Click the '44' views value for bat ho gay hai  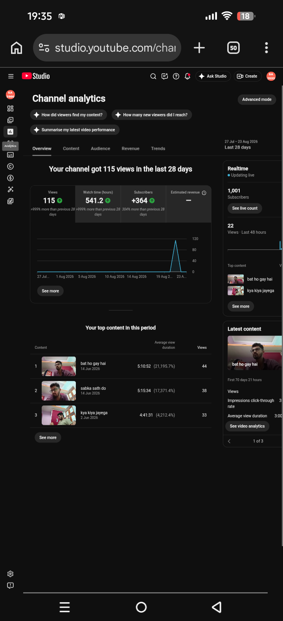pyautogui.click(x=204, y=366)
